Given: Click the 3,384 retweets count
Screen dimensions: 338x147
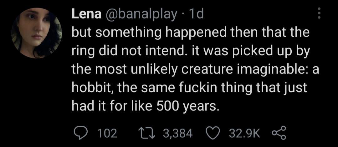Looking at the screenshot, I should click(x=177, y=134).
